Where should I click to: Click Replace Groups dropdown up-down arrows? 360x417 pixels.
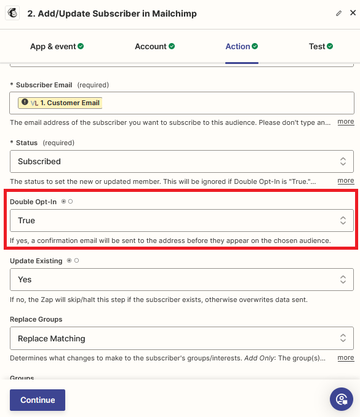(343, 338)
